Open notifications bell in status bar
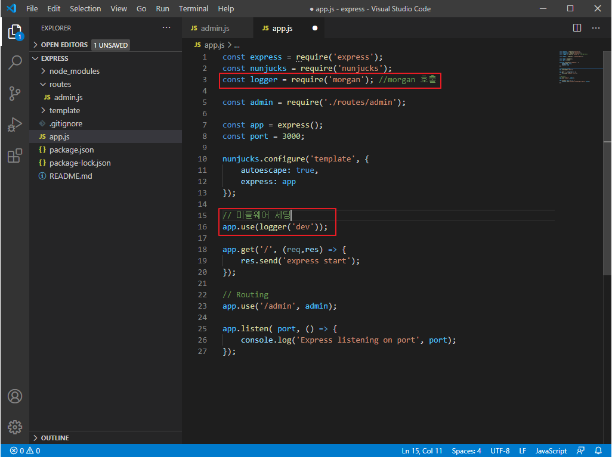 click(x=598, y=451)
